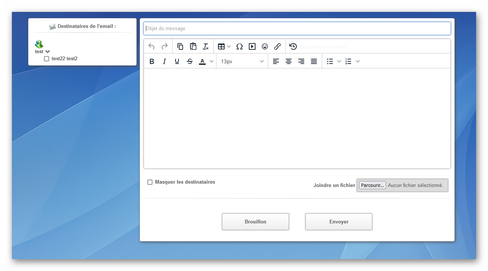Insert a hyperlink with link icon
This screenshot has width=488, height=271.
[x=277, y=46]
